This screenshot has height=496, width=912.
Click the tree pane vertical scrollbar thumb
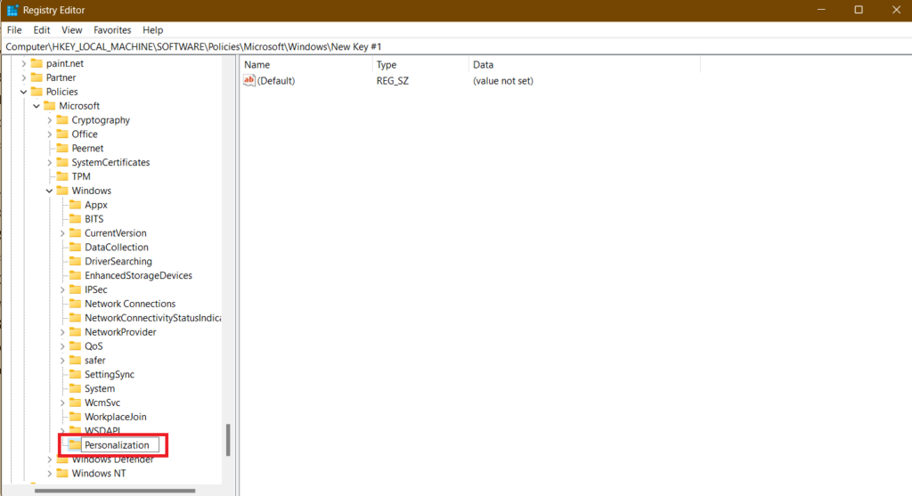tap(228, 440)
